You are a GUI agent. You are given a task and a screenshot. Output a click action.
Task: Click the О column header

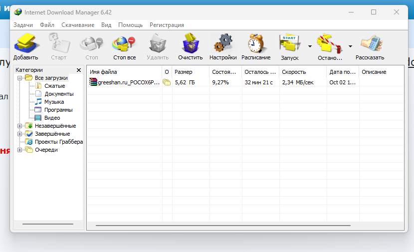pos(167,72)
